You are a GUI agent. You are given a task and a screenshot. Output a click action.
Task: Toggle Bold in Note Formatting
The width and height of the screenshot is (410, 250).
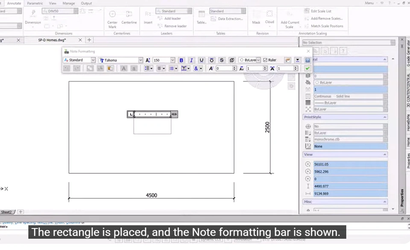tap(181, 60)
